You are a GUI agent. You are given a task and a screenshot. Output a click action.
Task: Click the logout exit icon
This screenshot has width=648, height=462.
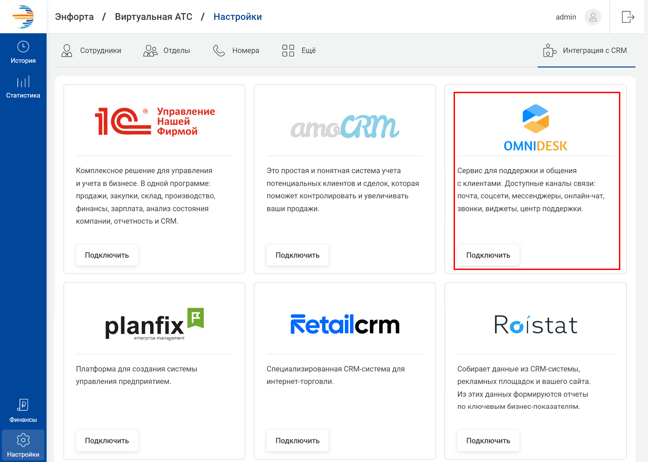tap(628, 17)
